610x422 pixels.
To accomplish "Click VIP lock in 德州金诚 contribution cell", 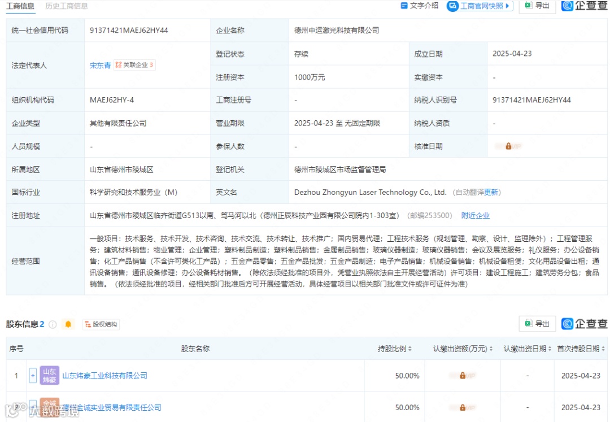I will 463,408.
